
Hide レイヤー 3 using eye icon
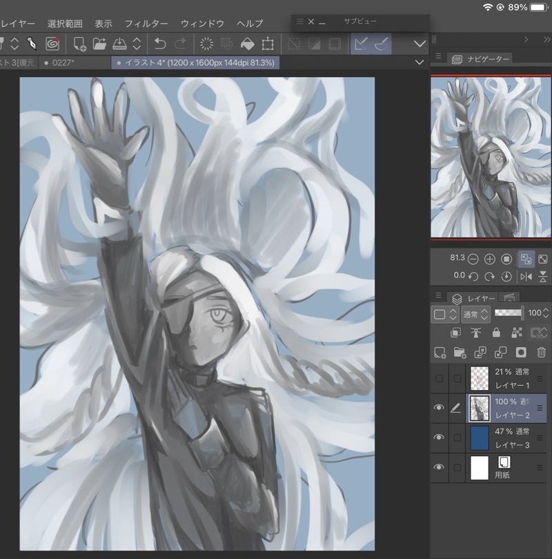(439, 438)
